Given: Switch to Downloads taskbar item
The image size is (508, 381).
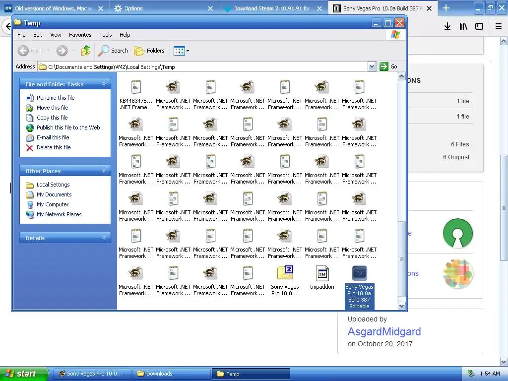Looking at the screenshot, I should pyautogui.click(x=172, y=374).
